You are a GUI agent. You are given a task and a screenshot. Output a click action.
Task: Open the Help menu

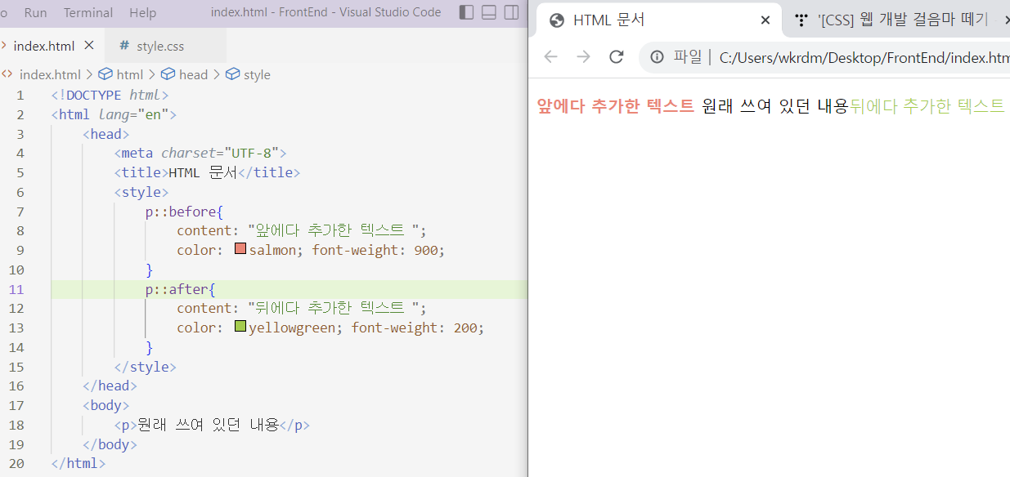coord(142,12)
